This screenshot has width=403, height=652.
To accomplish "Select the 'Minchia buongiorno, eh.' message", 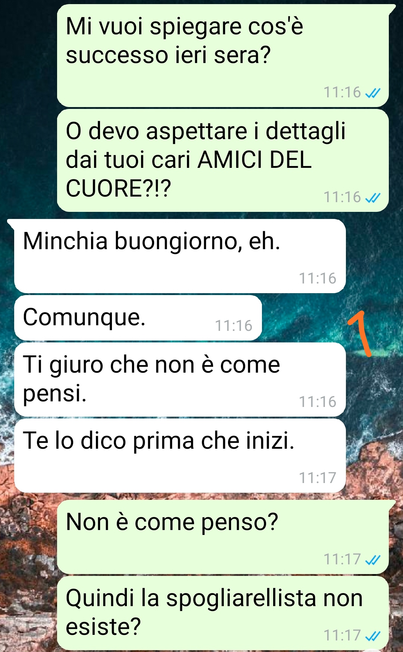I will point(180,256).
